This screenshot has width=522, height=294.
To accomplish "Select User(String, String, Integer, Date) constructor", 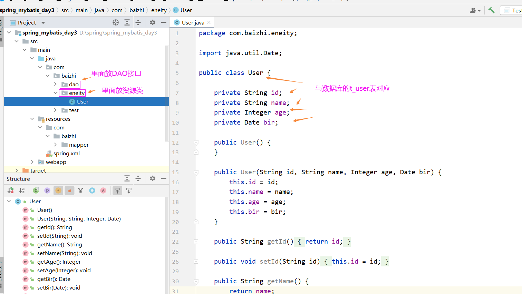I will point(79,218).
